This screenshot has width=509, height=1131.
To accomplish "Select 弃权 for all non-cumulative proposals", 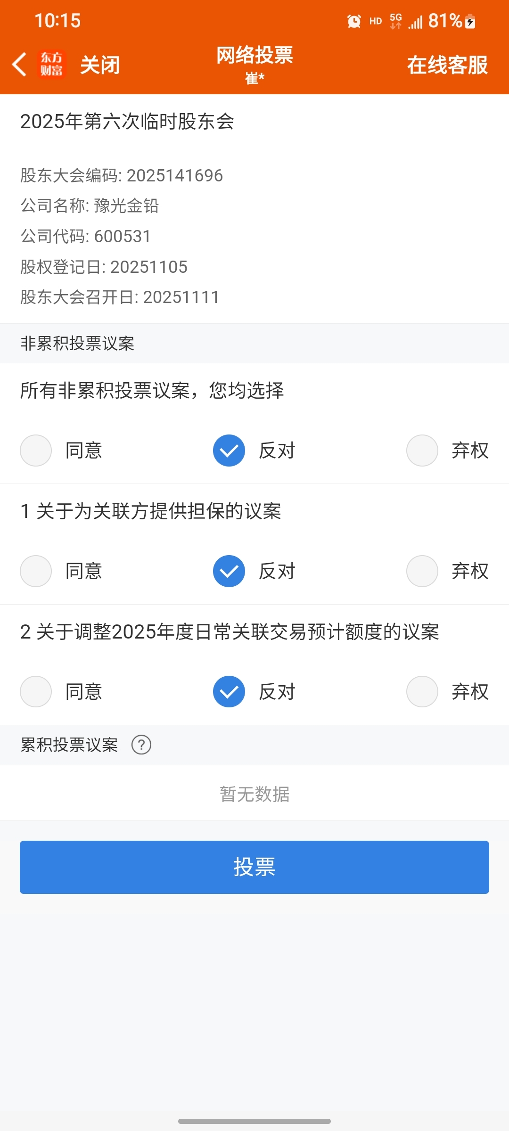I will [422, 451].
